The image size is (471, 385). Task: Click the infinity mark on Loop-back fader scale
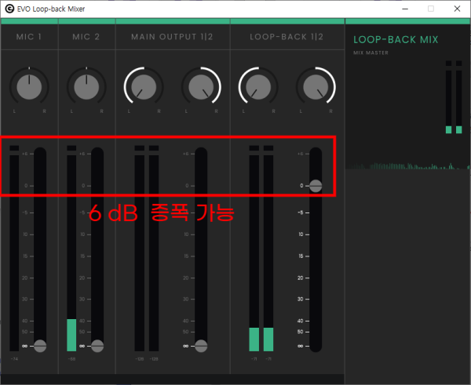301,346
